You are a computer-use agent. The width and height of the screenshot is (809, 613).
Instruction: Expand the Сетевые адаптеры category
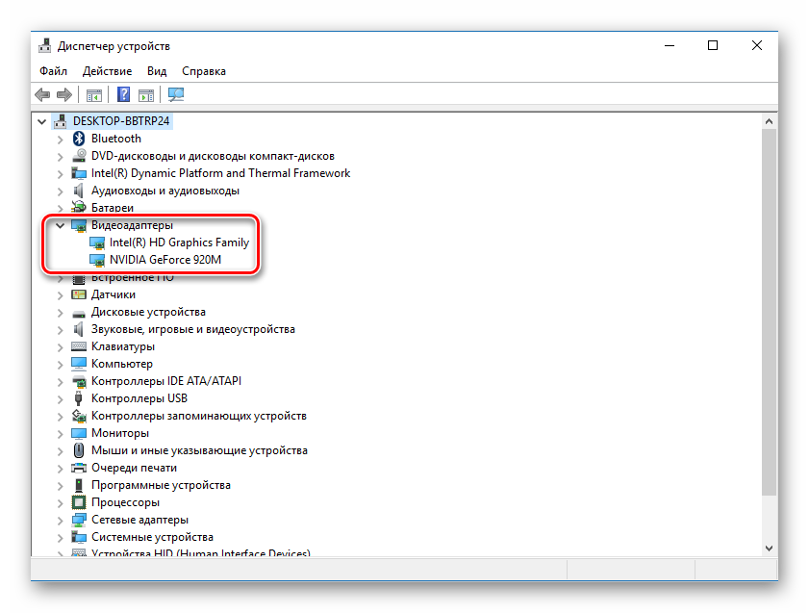tap(60, 520)
